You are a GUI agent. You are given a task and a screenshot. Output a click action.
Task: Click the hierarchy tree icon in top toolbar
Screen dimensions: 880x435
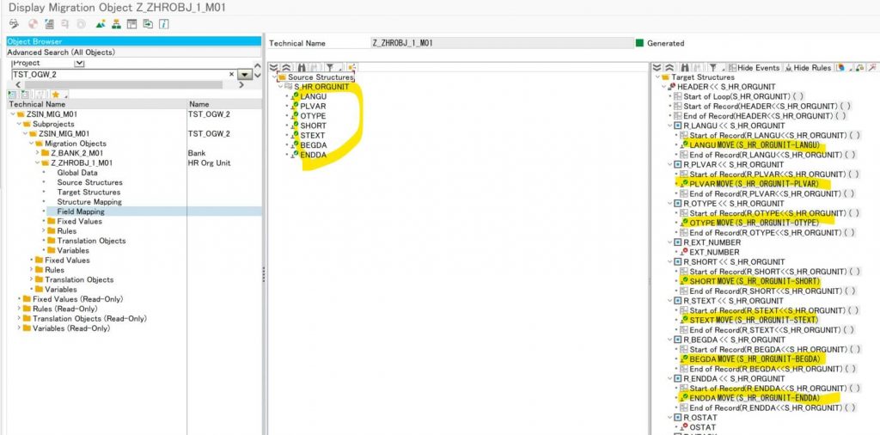(x=116, y=24)
